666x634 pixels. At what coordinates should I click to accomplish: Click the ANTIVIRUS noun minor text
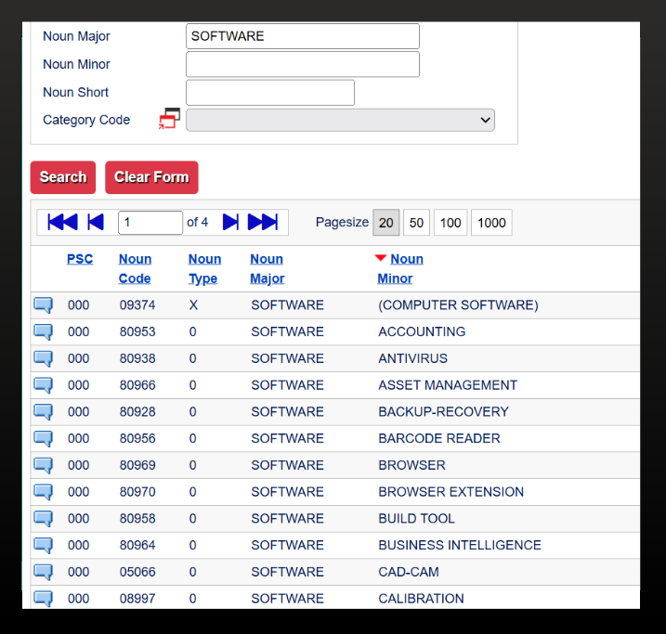click(412, 358)
